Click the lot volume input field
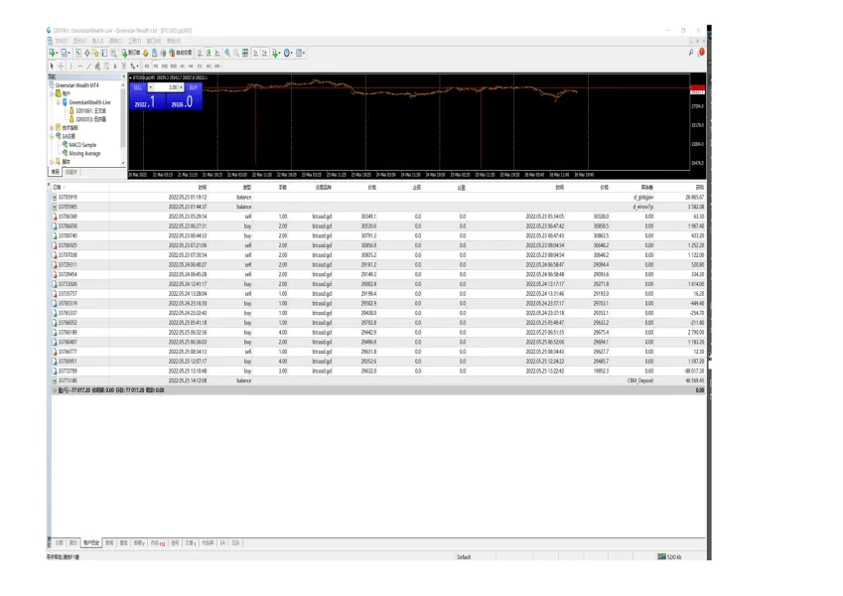This screenshot has height=596, width=843. (x=166, y=87)
